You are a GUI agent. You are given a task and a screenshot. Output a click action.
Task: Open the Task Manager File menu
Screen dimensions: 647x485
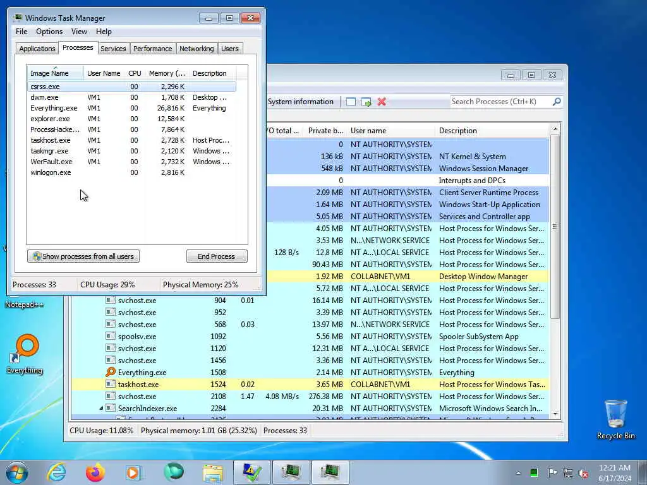pyautogui.click(x=21, y=32)
